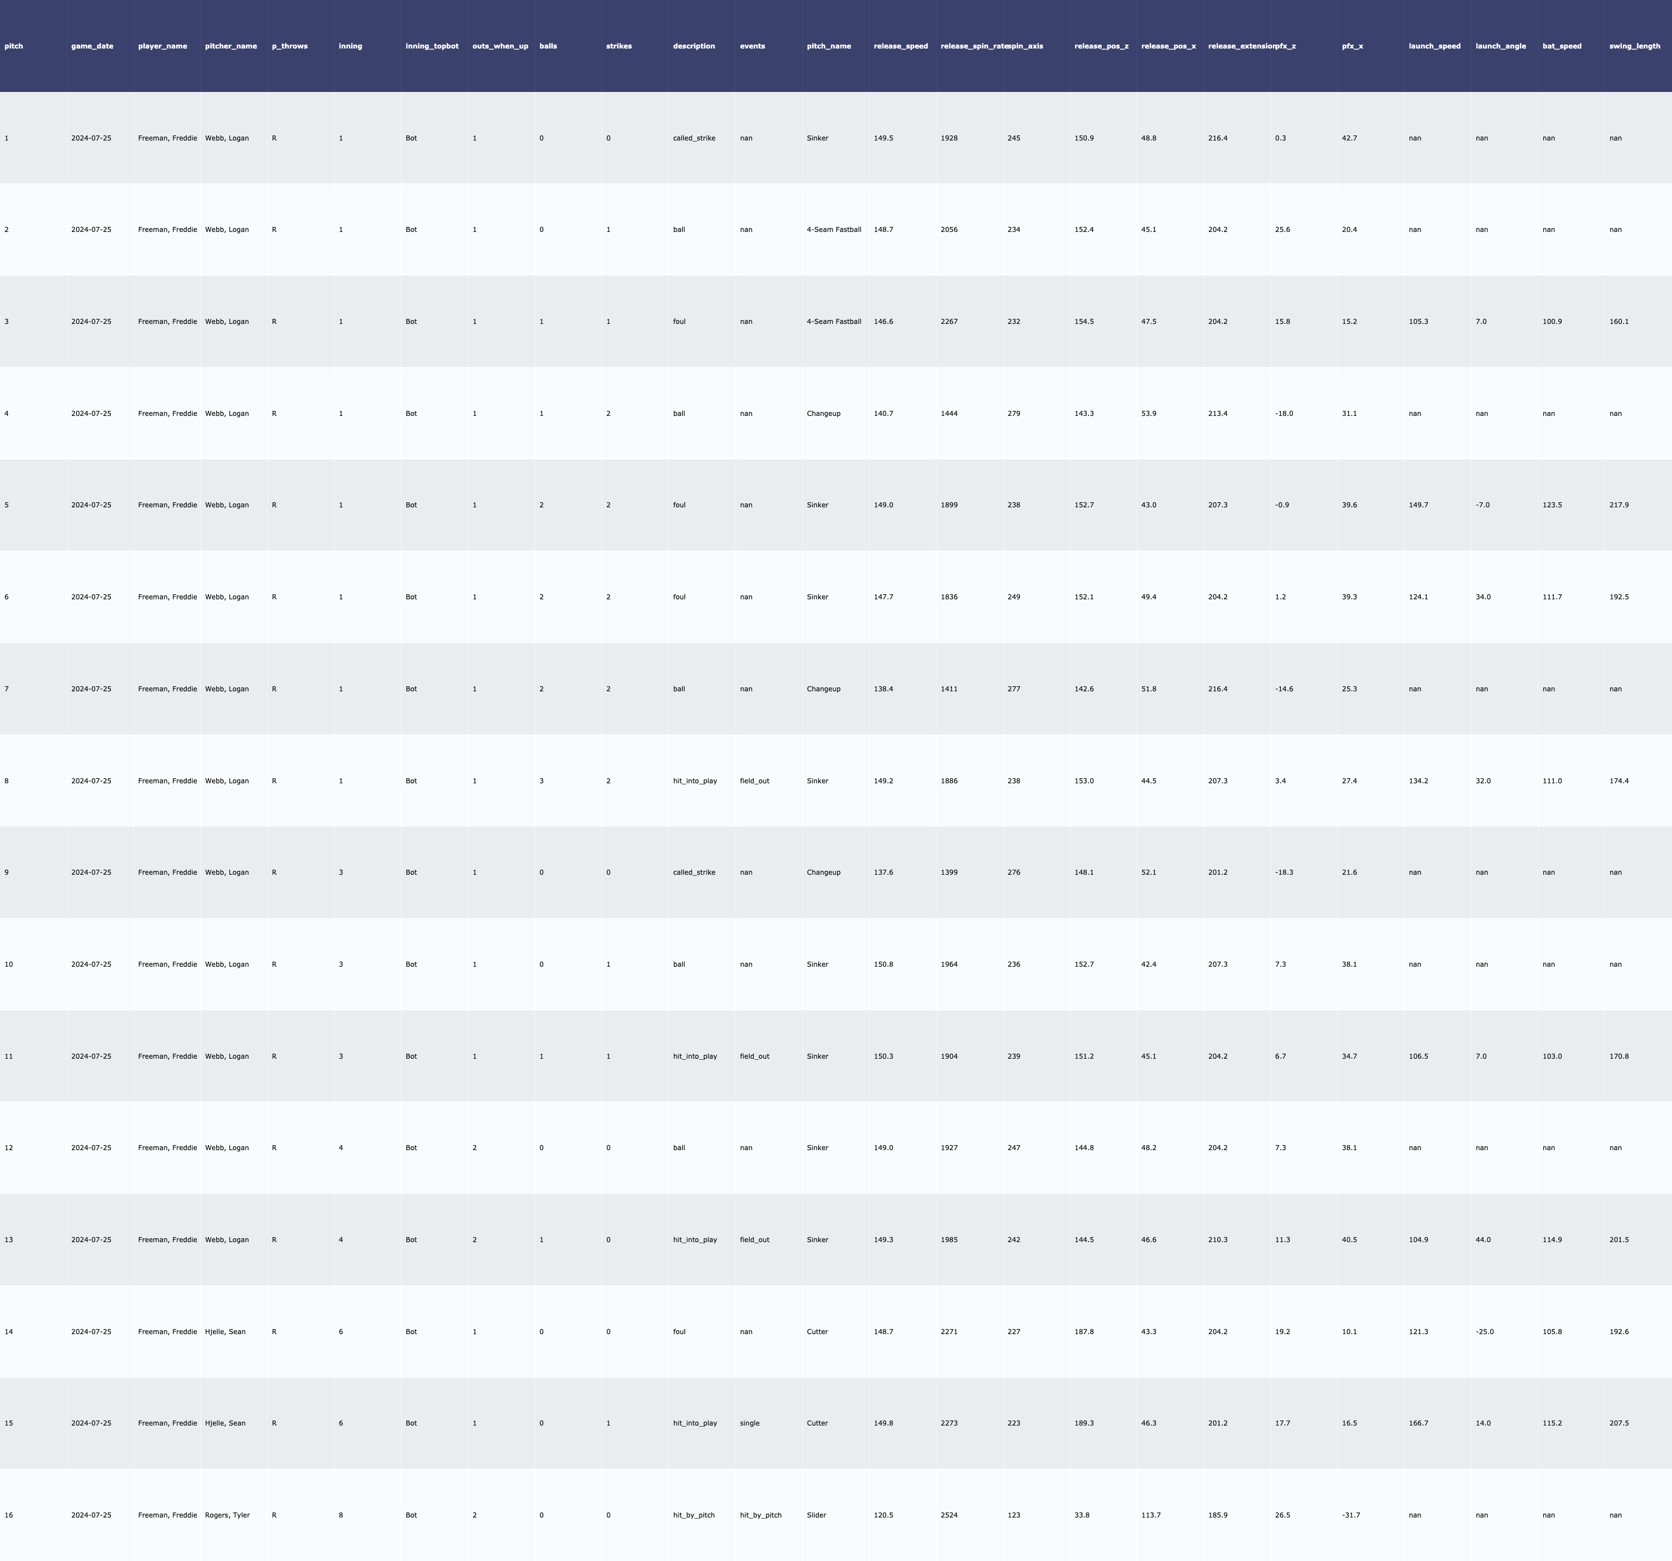1672x1561 pixels.
Task: Select the swing length value 217.9
Action: tap(1618, 505)
